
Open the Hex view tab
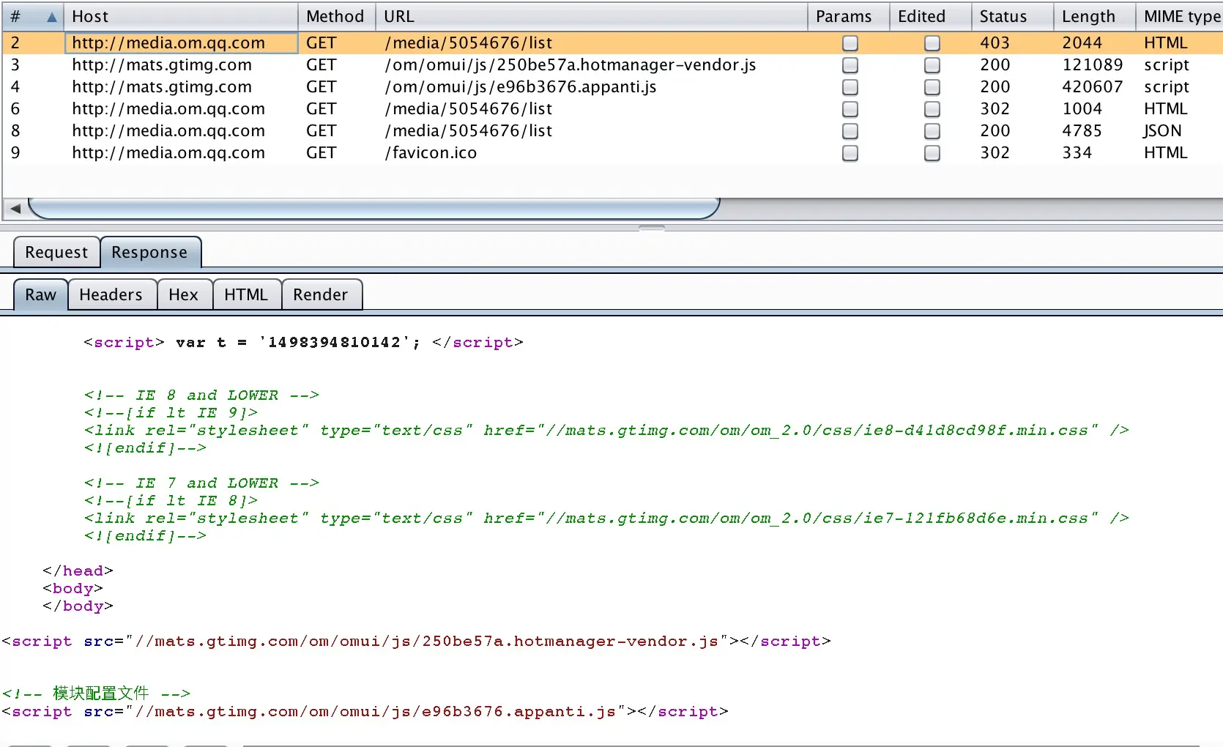point(184,294)
